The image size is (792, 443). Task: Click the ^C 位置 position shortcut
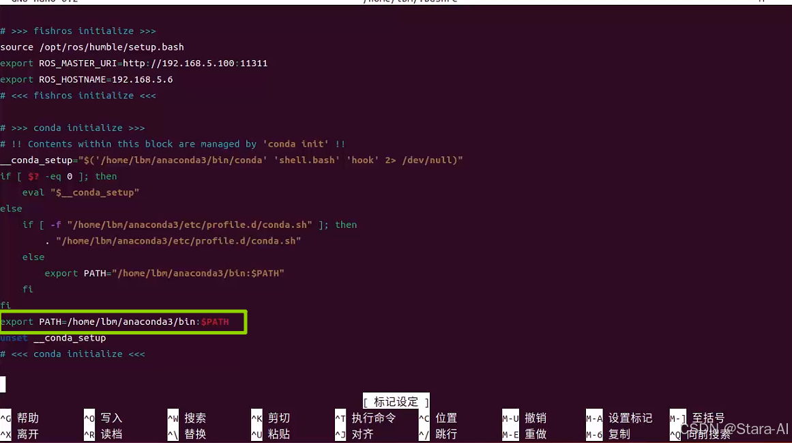click(x=439, y=418)
